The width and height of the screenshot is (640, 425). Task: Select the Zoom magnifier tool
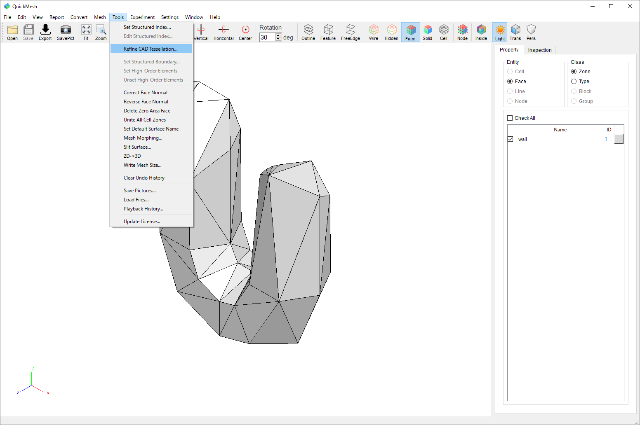[x=101, y=32]
